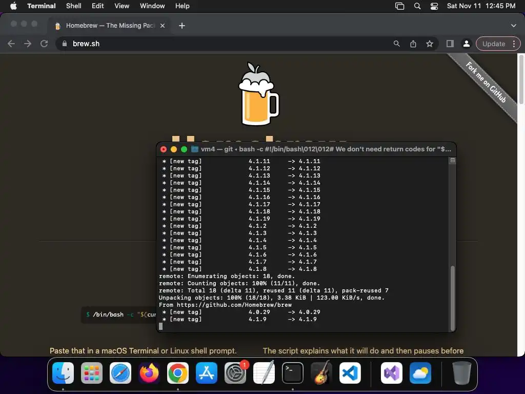This screenshot has width=525, height=394.
Task: Open the Help menu
Action: (x=182, y=6)
